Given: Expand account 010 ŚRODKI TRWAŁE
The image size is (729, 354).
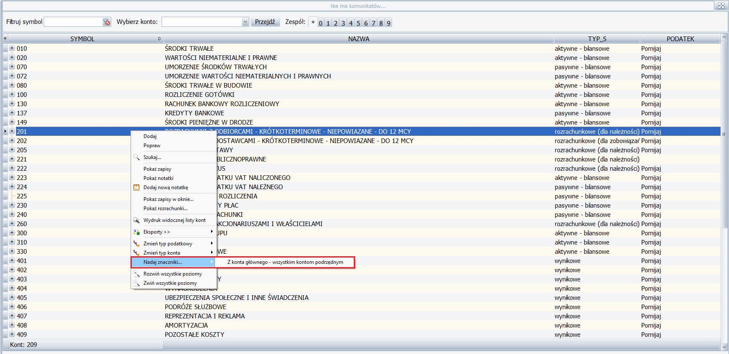Looking at the screenshot, I should (12, 48).
